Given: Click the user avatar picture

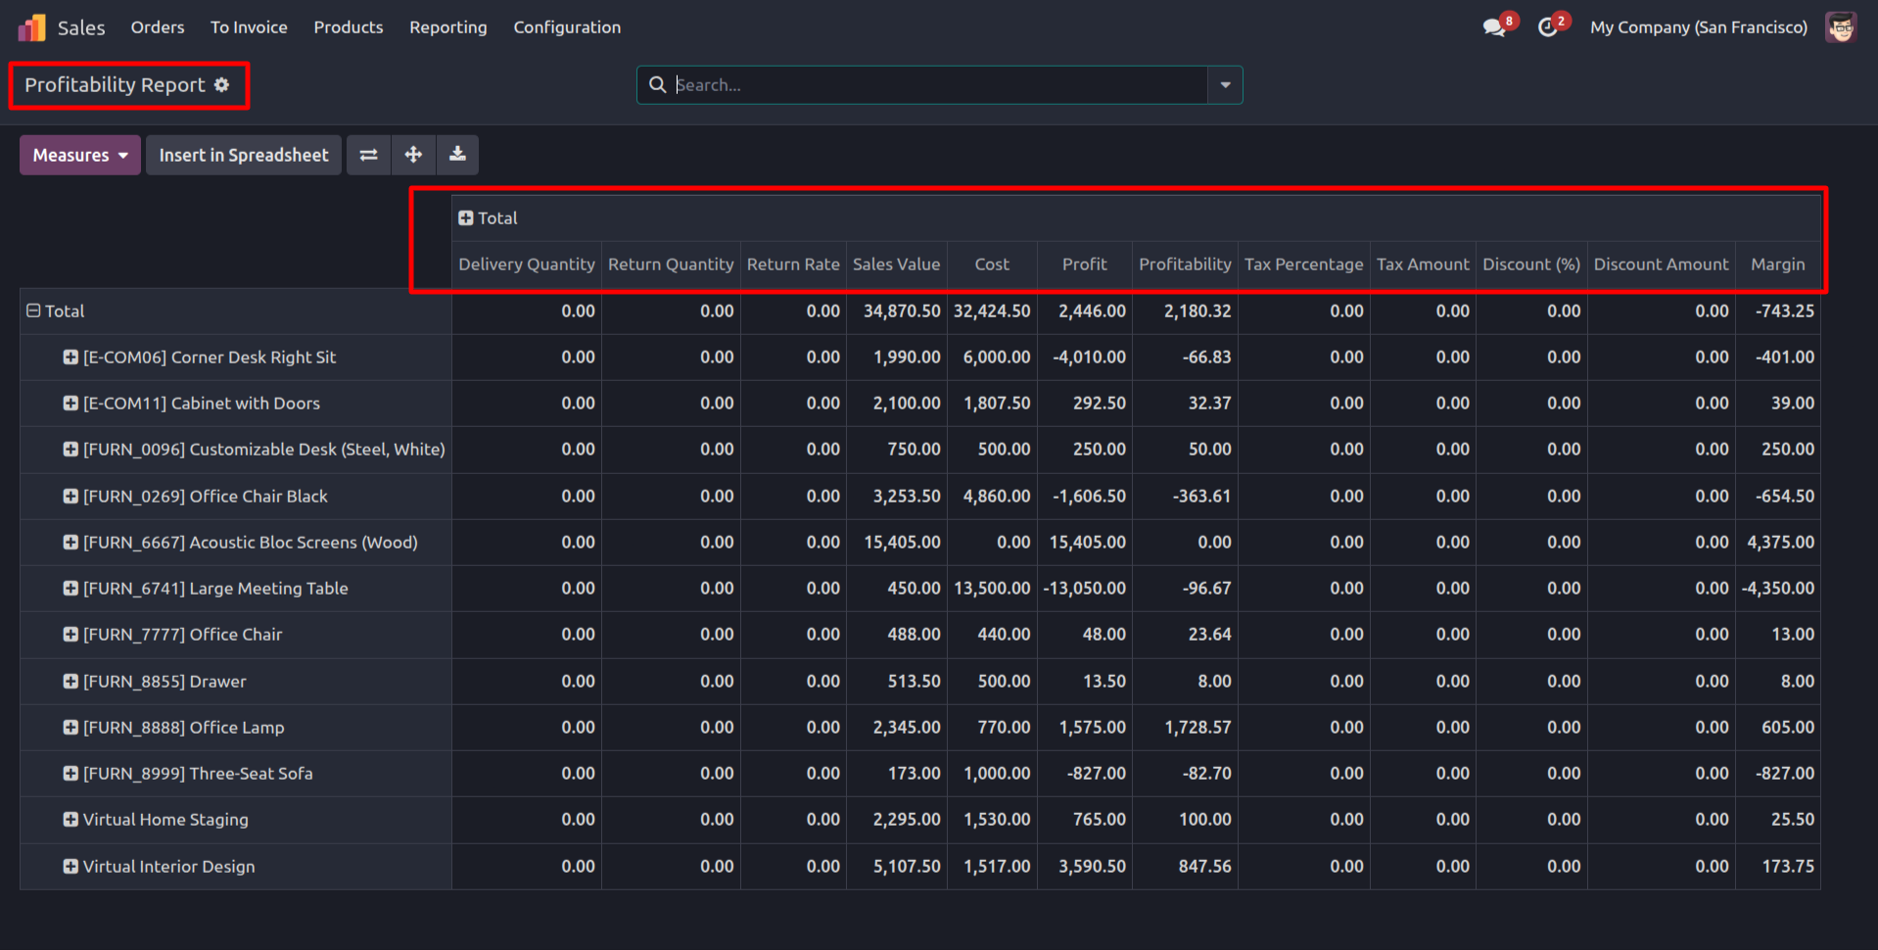Looking at the screenshot, I should coord(1841,27).
